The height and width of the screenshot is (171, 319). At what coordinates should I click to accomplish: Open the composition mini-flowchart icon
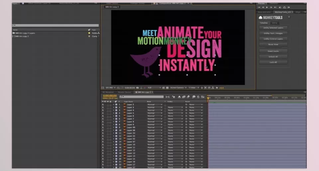click(167, 97)
